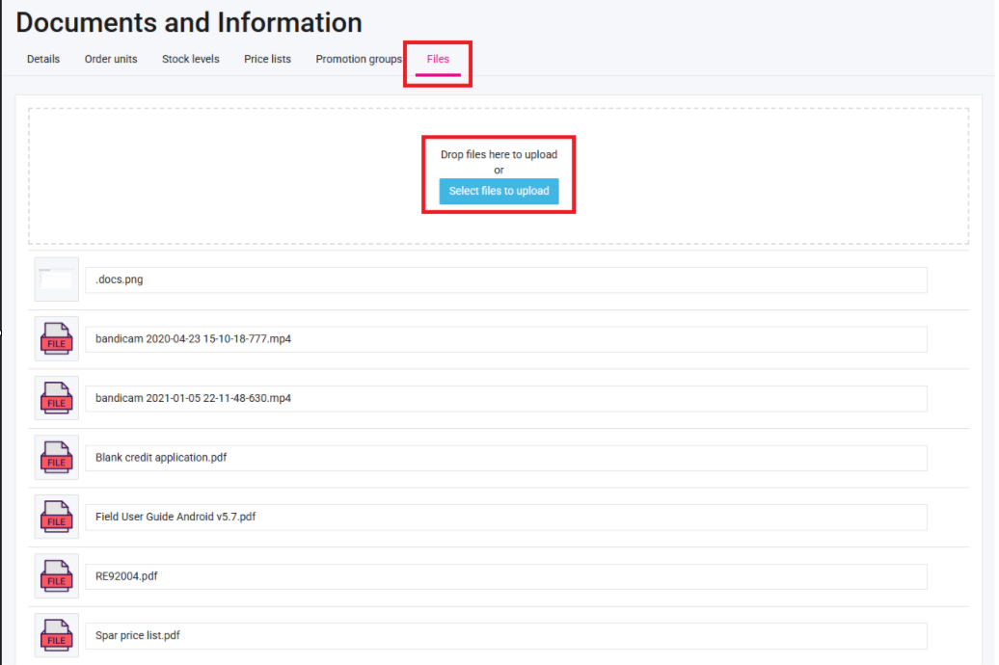This screenshot has height=665, width=999.
Task: Click the Spar price list.pdf name field
Action: 505,635
